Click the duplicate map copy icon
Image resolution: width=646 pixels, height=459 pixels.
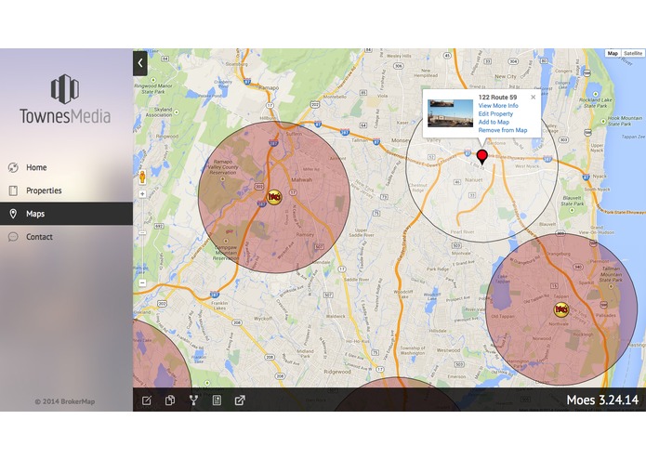[x=170, y=400]
